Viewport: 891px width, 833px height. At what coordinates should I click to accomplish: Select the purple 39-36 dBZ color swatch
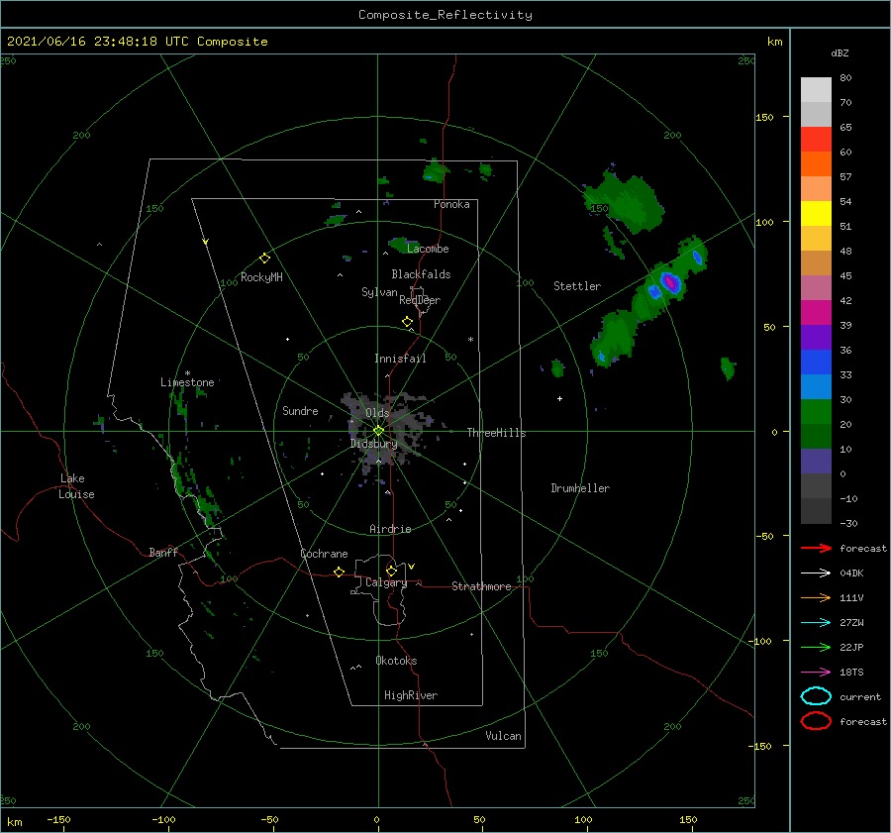pyautogui.click(x=816, y=337)
